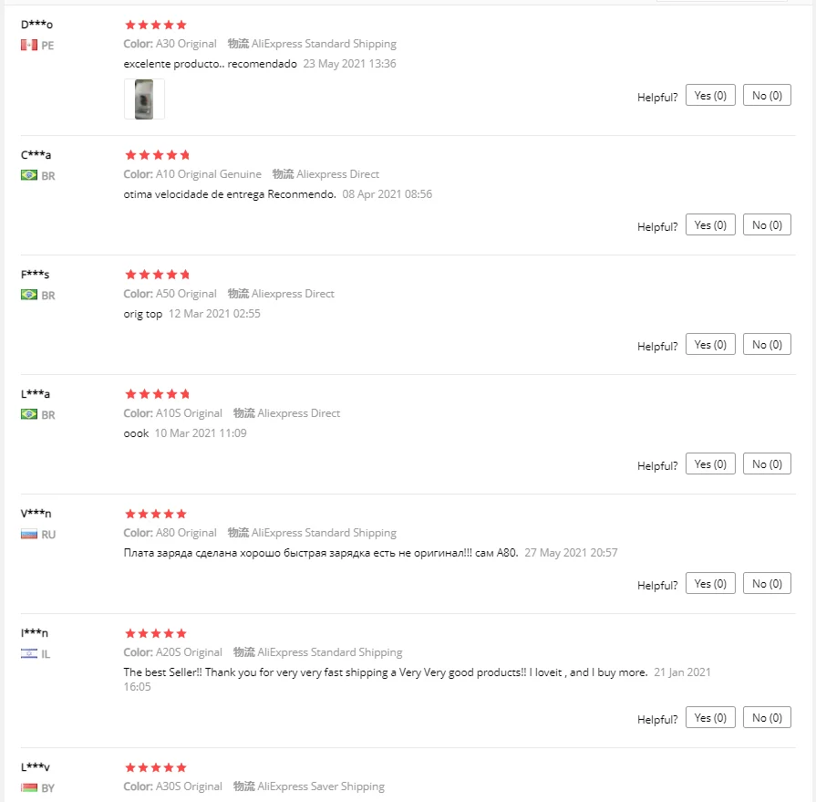The height and width of the screenshot is (802, 816).
Task: Click the Peru flag beside D***o
Action: (x=28, y=45)
